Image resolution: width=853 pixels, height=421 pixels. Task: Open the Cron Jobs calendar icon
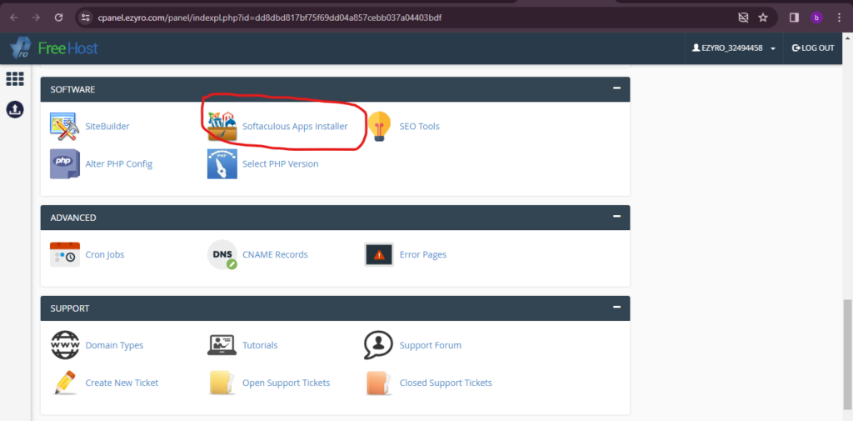click(x=65, y=255)
